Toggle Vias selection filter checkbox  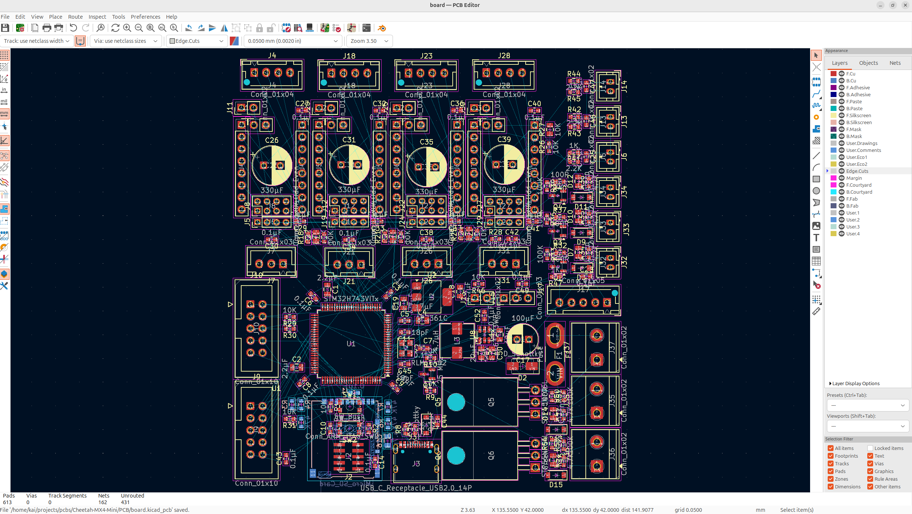(x=870, y=463)
